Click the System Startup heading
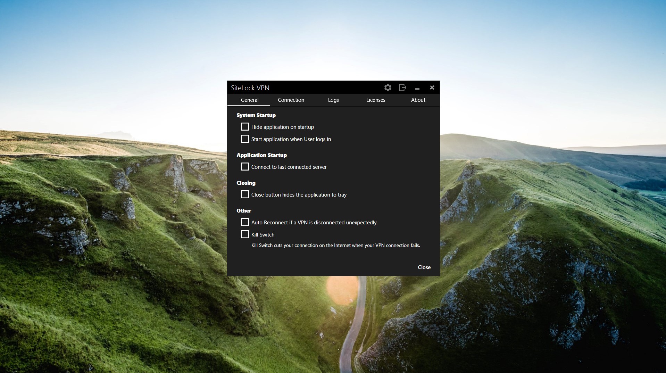Screen dimensions: 666x373 click(x=256, y=115)
